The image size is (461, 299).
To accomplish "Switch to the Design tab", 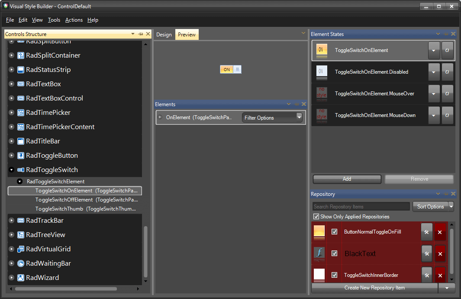I will pos(164,34).
